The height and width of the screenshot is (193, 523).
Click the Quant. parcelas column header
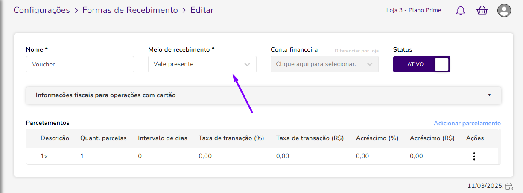tap(103, 138)
